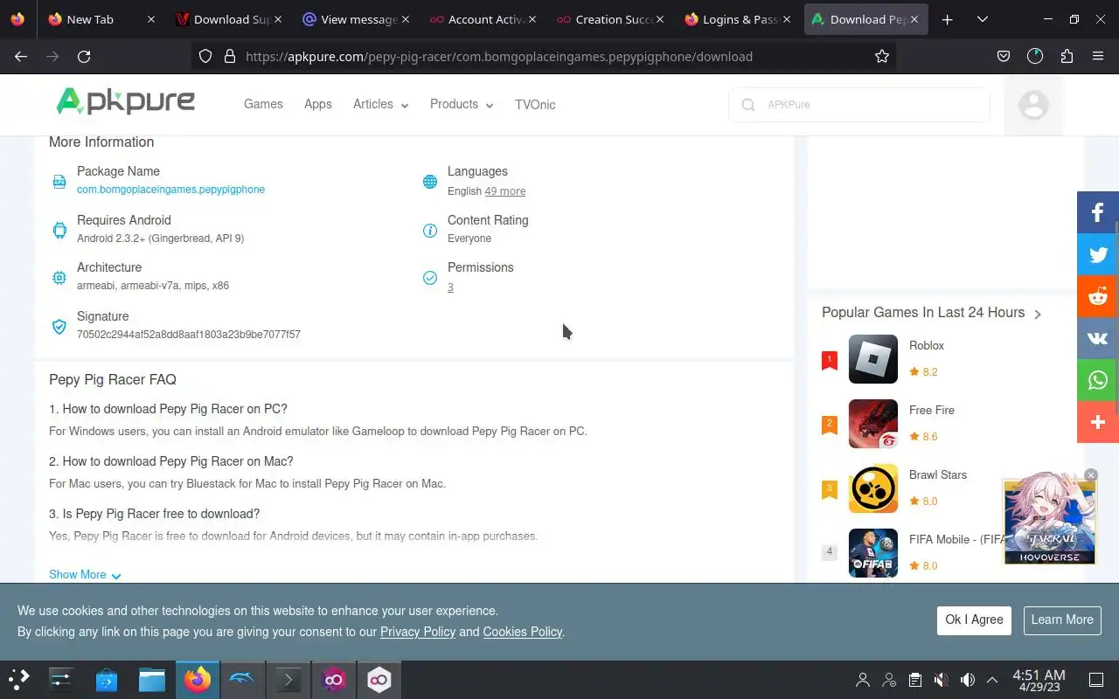Viewport: 1119px width, 699px height.
Task: List all tabs dropdown arrow
Action: 983,19
